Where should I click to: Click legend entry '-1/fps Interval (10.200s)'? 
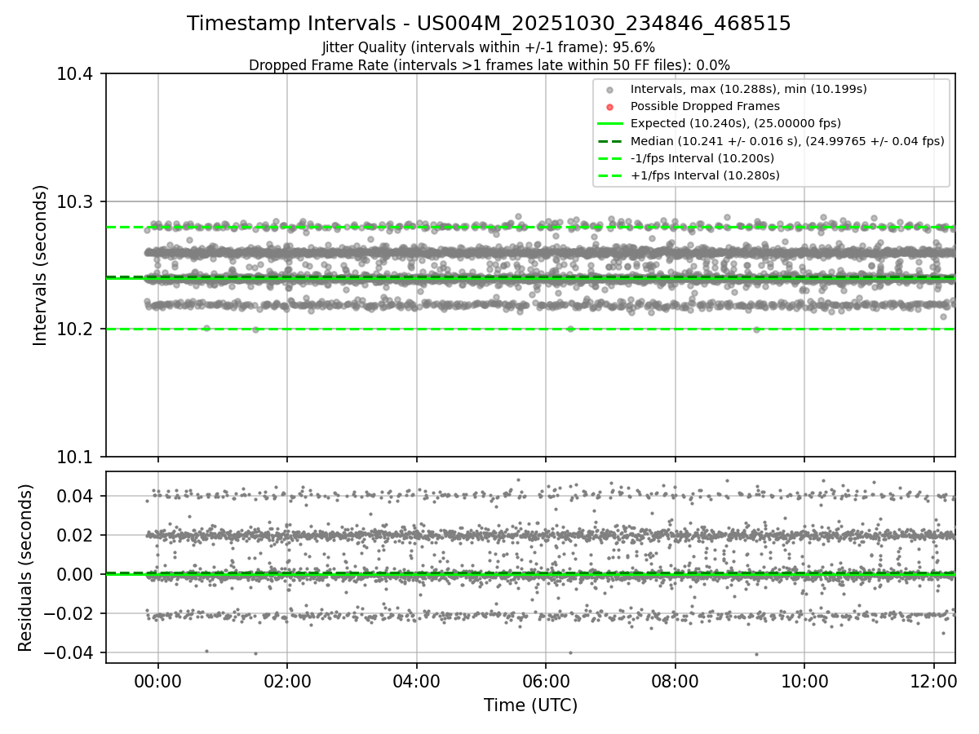pyautogui.click(x=702, y=158)
